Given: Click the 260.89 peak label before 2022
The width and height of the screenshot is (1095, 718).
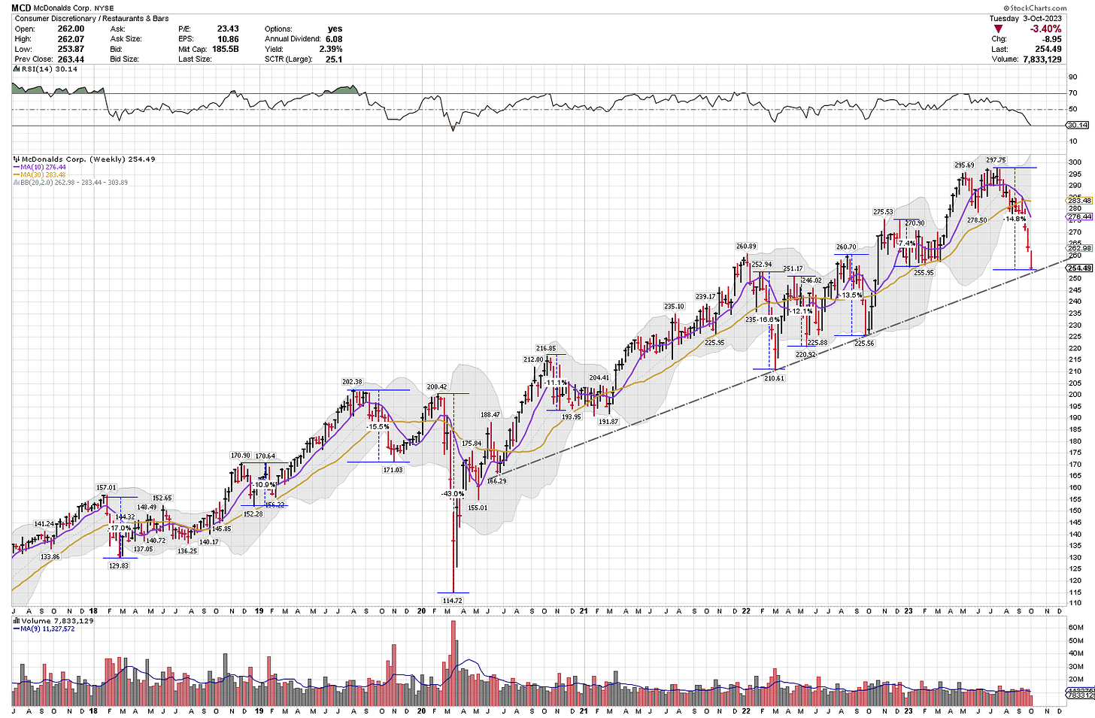Looking at the screenshot, I should click(x=746, y=247).
